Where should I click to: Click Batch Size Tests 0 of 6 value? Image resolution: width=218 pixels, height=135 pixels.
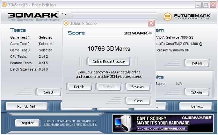click(43, 69)
